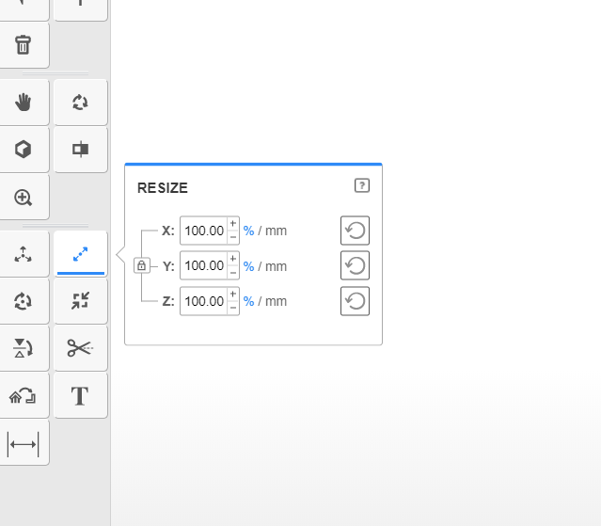601x526 pixels.
Task: Select the Pan hand tool
Action: coord(23,103)
